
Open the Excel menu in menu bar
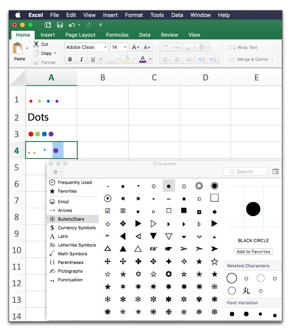36,15
